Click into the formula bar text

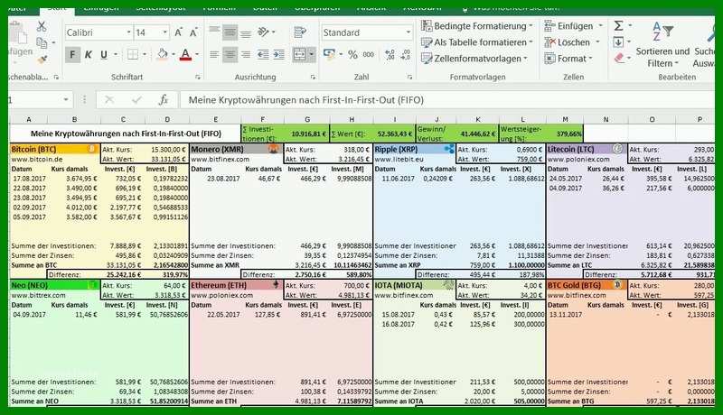306,100
